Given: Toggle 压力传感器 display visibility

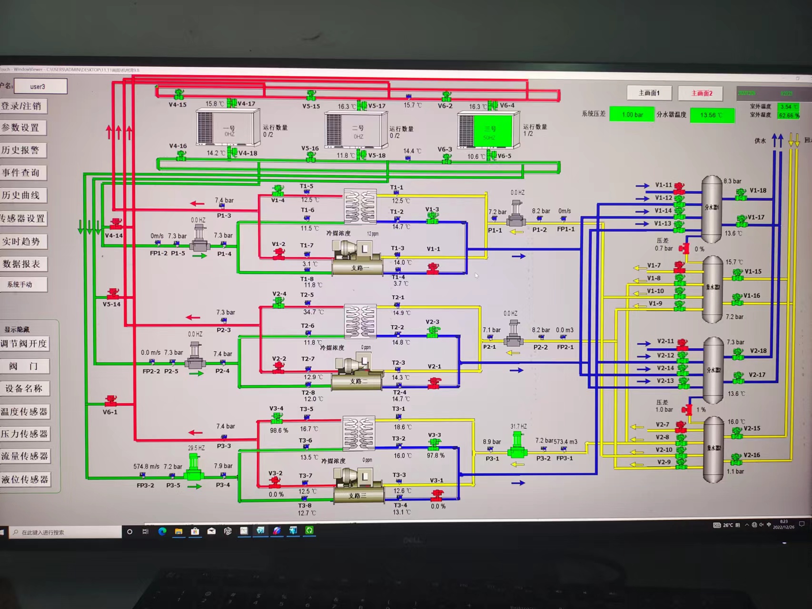Looking at the screenshot, I should click(25, 434).
